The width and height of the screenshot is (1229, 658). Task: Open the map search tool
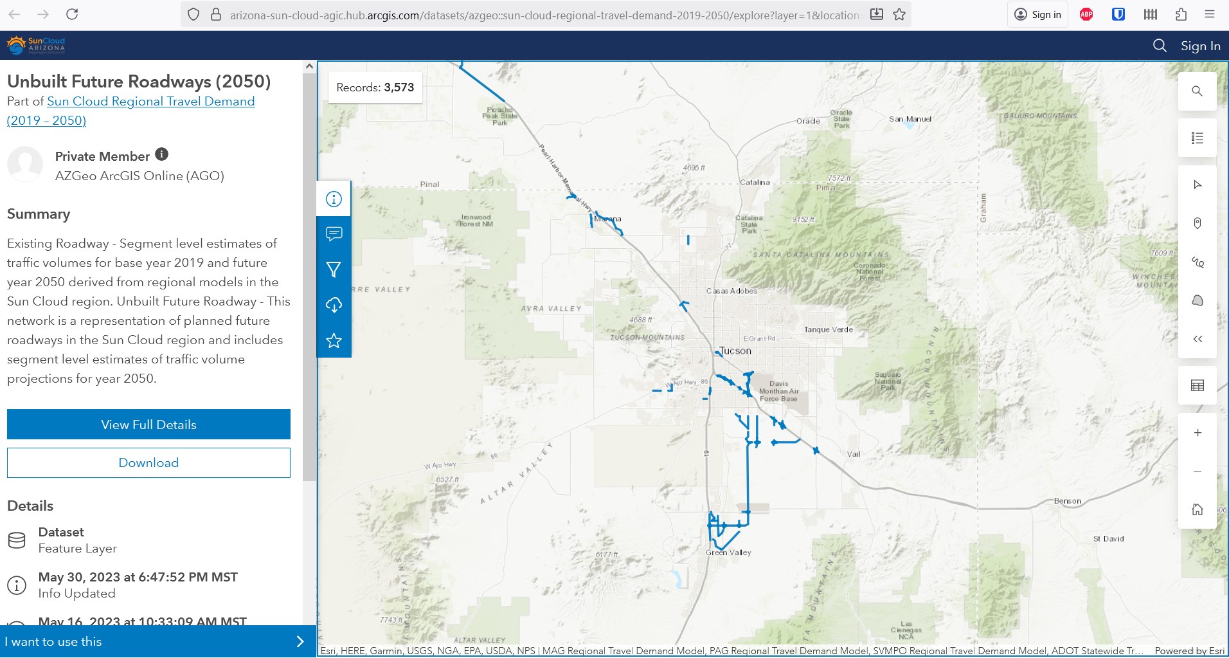coord(1197,91)
